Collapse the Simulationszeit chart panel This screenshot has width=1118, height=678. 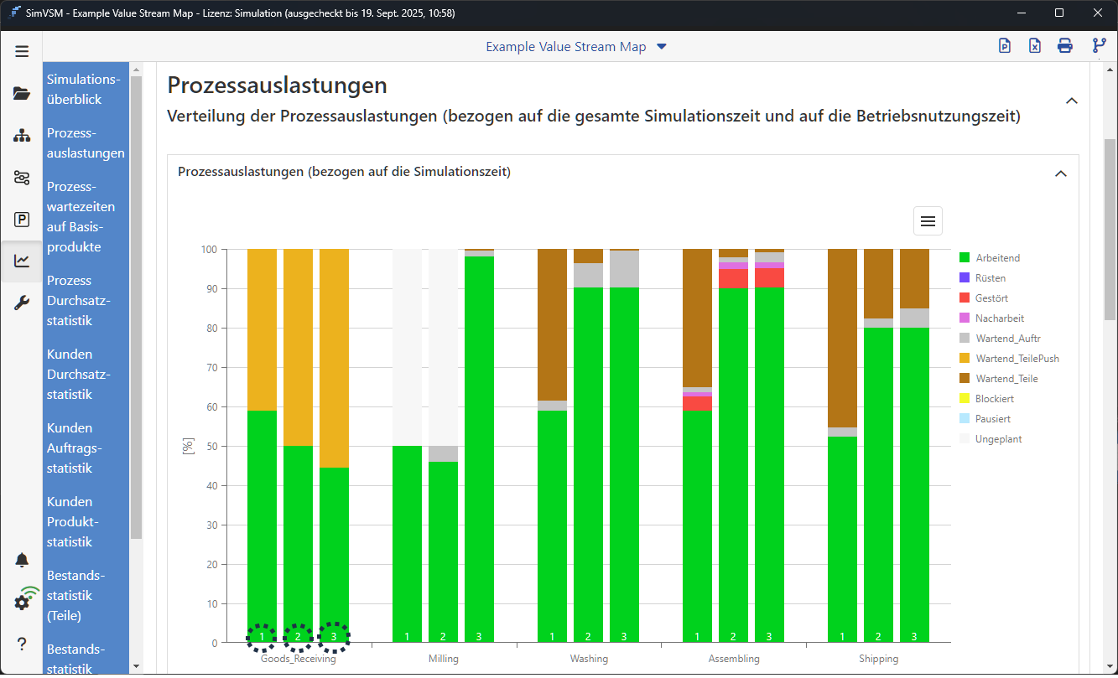click(x=1060, y=173)
